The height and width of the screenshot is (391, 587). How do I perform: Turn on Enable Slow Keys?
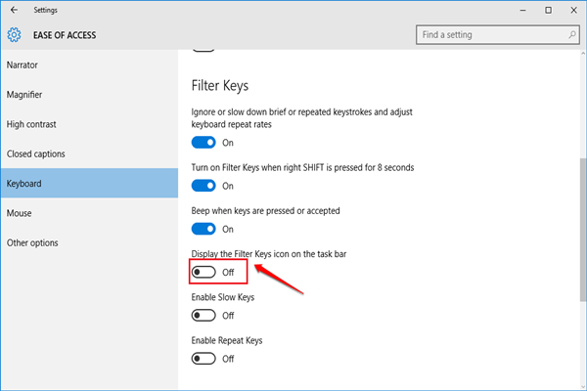(203, 315)
